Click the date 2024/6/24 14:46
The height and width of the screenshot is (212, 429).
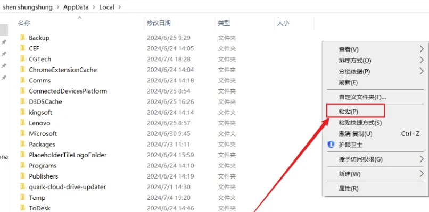point(170,208)
